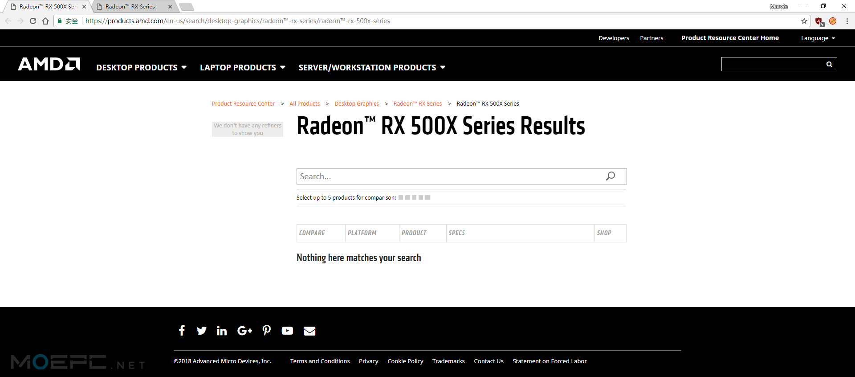Viewport: 855px width, 377px height.
Task: Open Privacy link in footer
Action: (369, 361)
